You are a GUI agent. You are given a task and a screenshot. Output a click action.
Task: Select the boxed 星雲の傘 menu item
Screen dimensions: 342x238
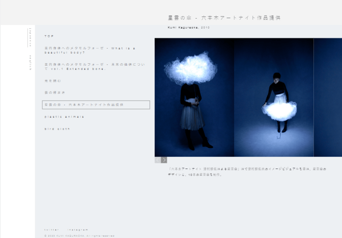[96, 105]
